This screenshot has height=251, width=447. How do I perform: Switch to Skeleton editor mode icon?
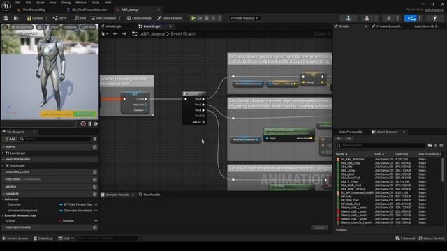click(x=349, y=18)
